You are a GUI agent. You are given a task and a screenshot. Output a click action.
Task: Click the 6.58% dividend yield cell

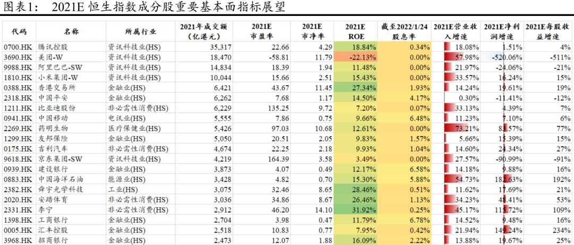tap(404, 170)
